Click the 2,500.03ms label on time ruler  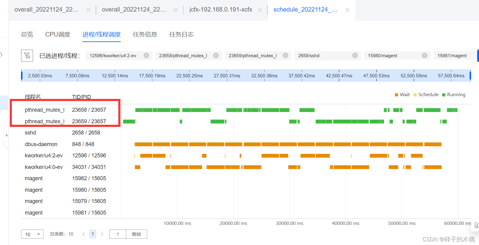click(40, 75)
